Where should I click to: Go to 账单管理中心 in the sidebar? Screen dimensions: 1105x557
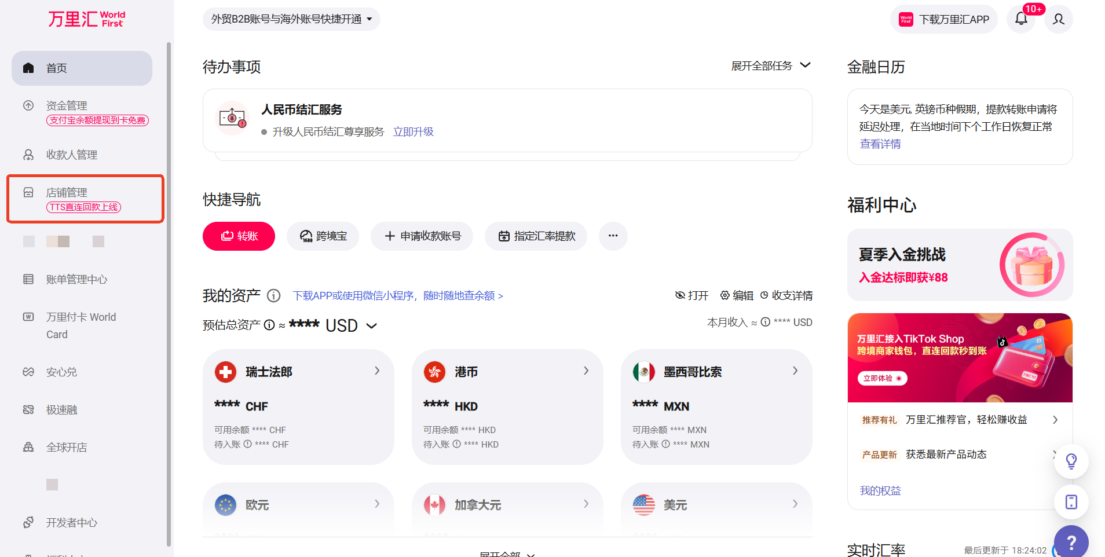pyautogui.click(x=76, y=279)
